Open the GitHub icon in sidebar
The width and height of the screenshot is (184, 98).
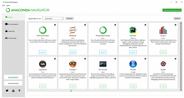click(19, 90)
